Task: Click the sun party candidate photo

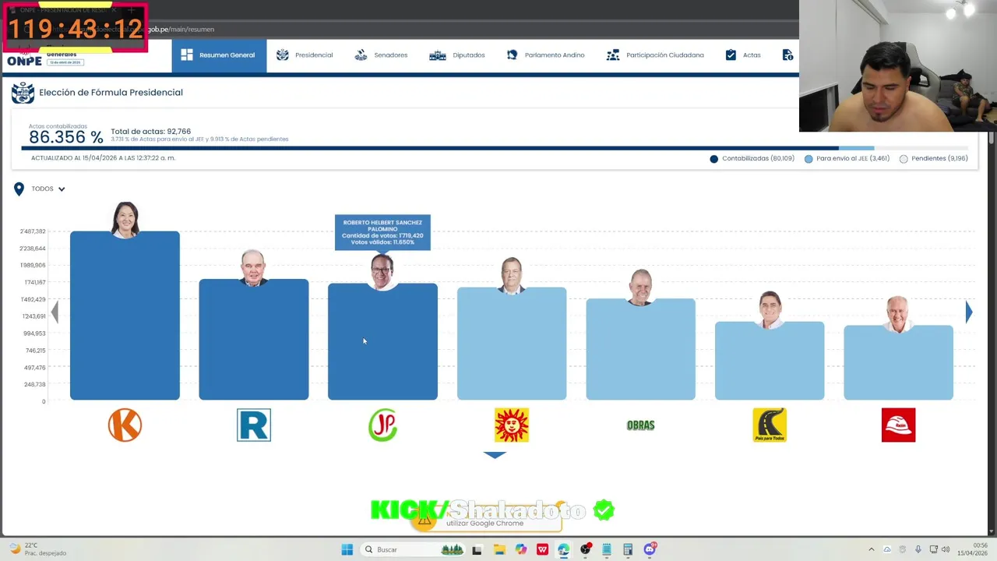Action: pyautogui.click(x=511, y=276)
